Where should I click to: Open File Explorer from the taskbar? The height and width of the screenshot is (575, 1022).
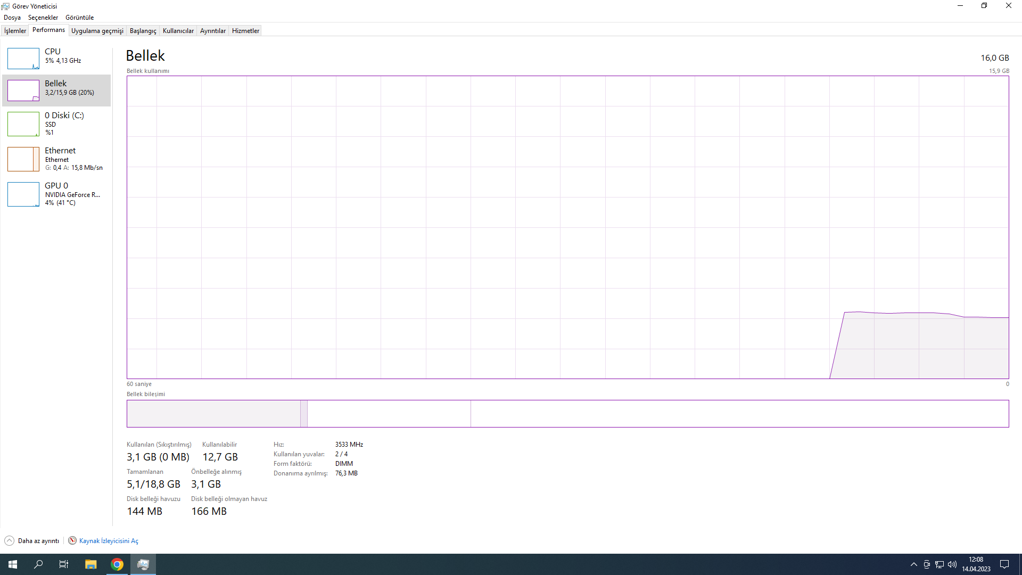[91, 564]
